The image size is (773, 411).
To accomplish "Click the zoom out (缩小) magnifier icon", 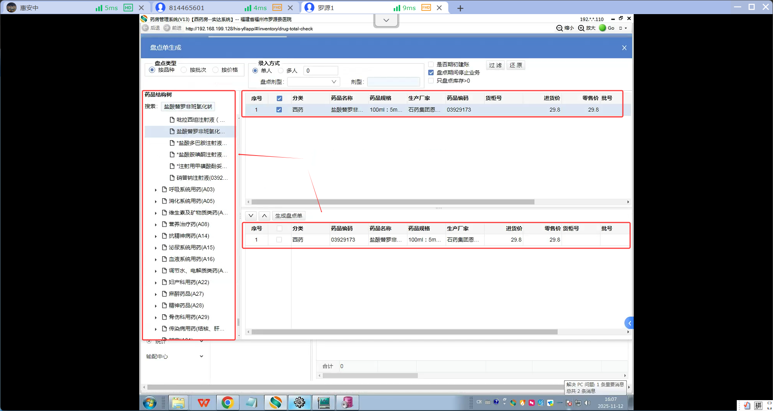I will (560, 28).
